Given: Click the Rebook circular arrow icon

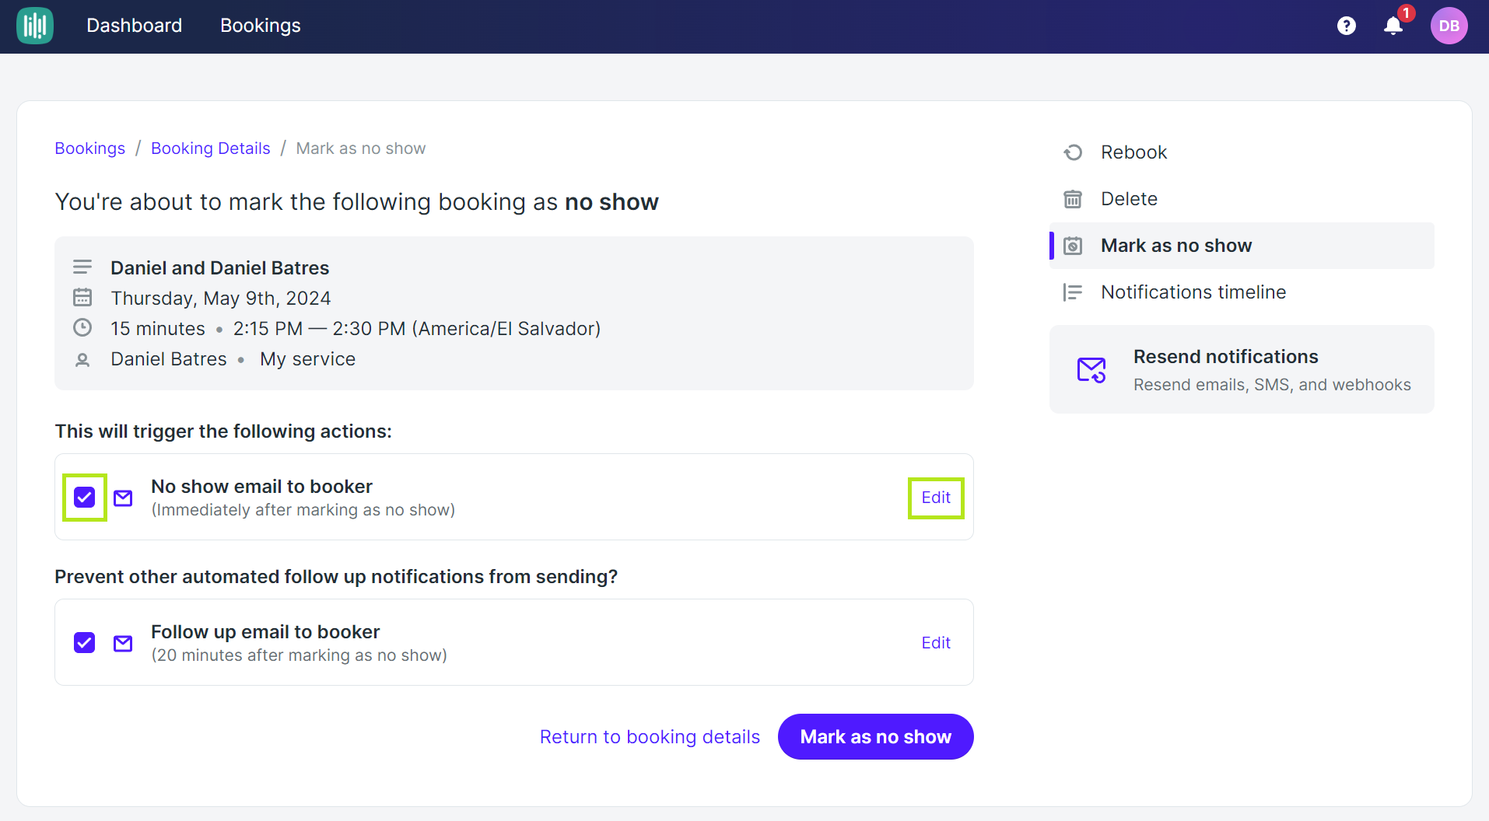Looking at the screenshot, I should (x=1073, y=152).
